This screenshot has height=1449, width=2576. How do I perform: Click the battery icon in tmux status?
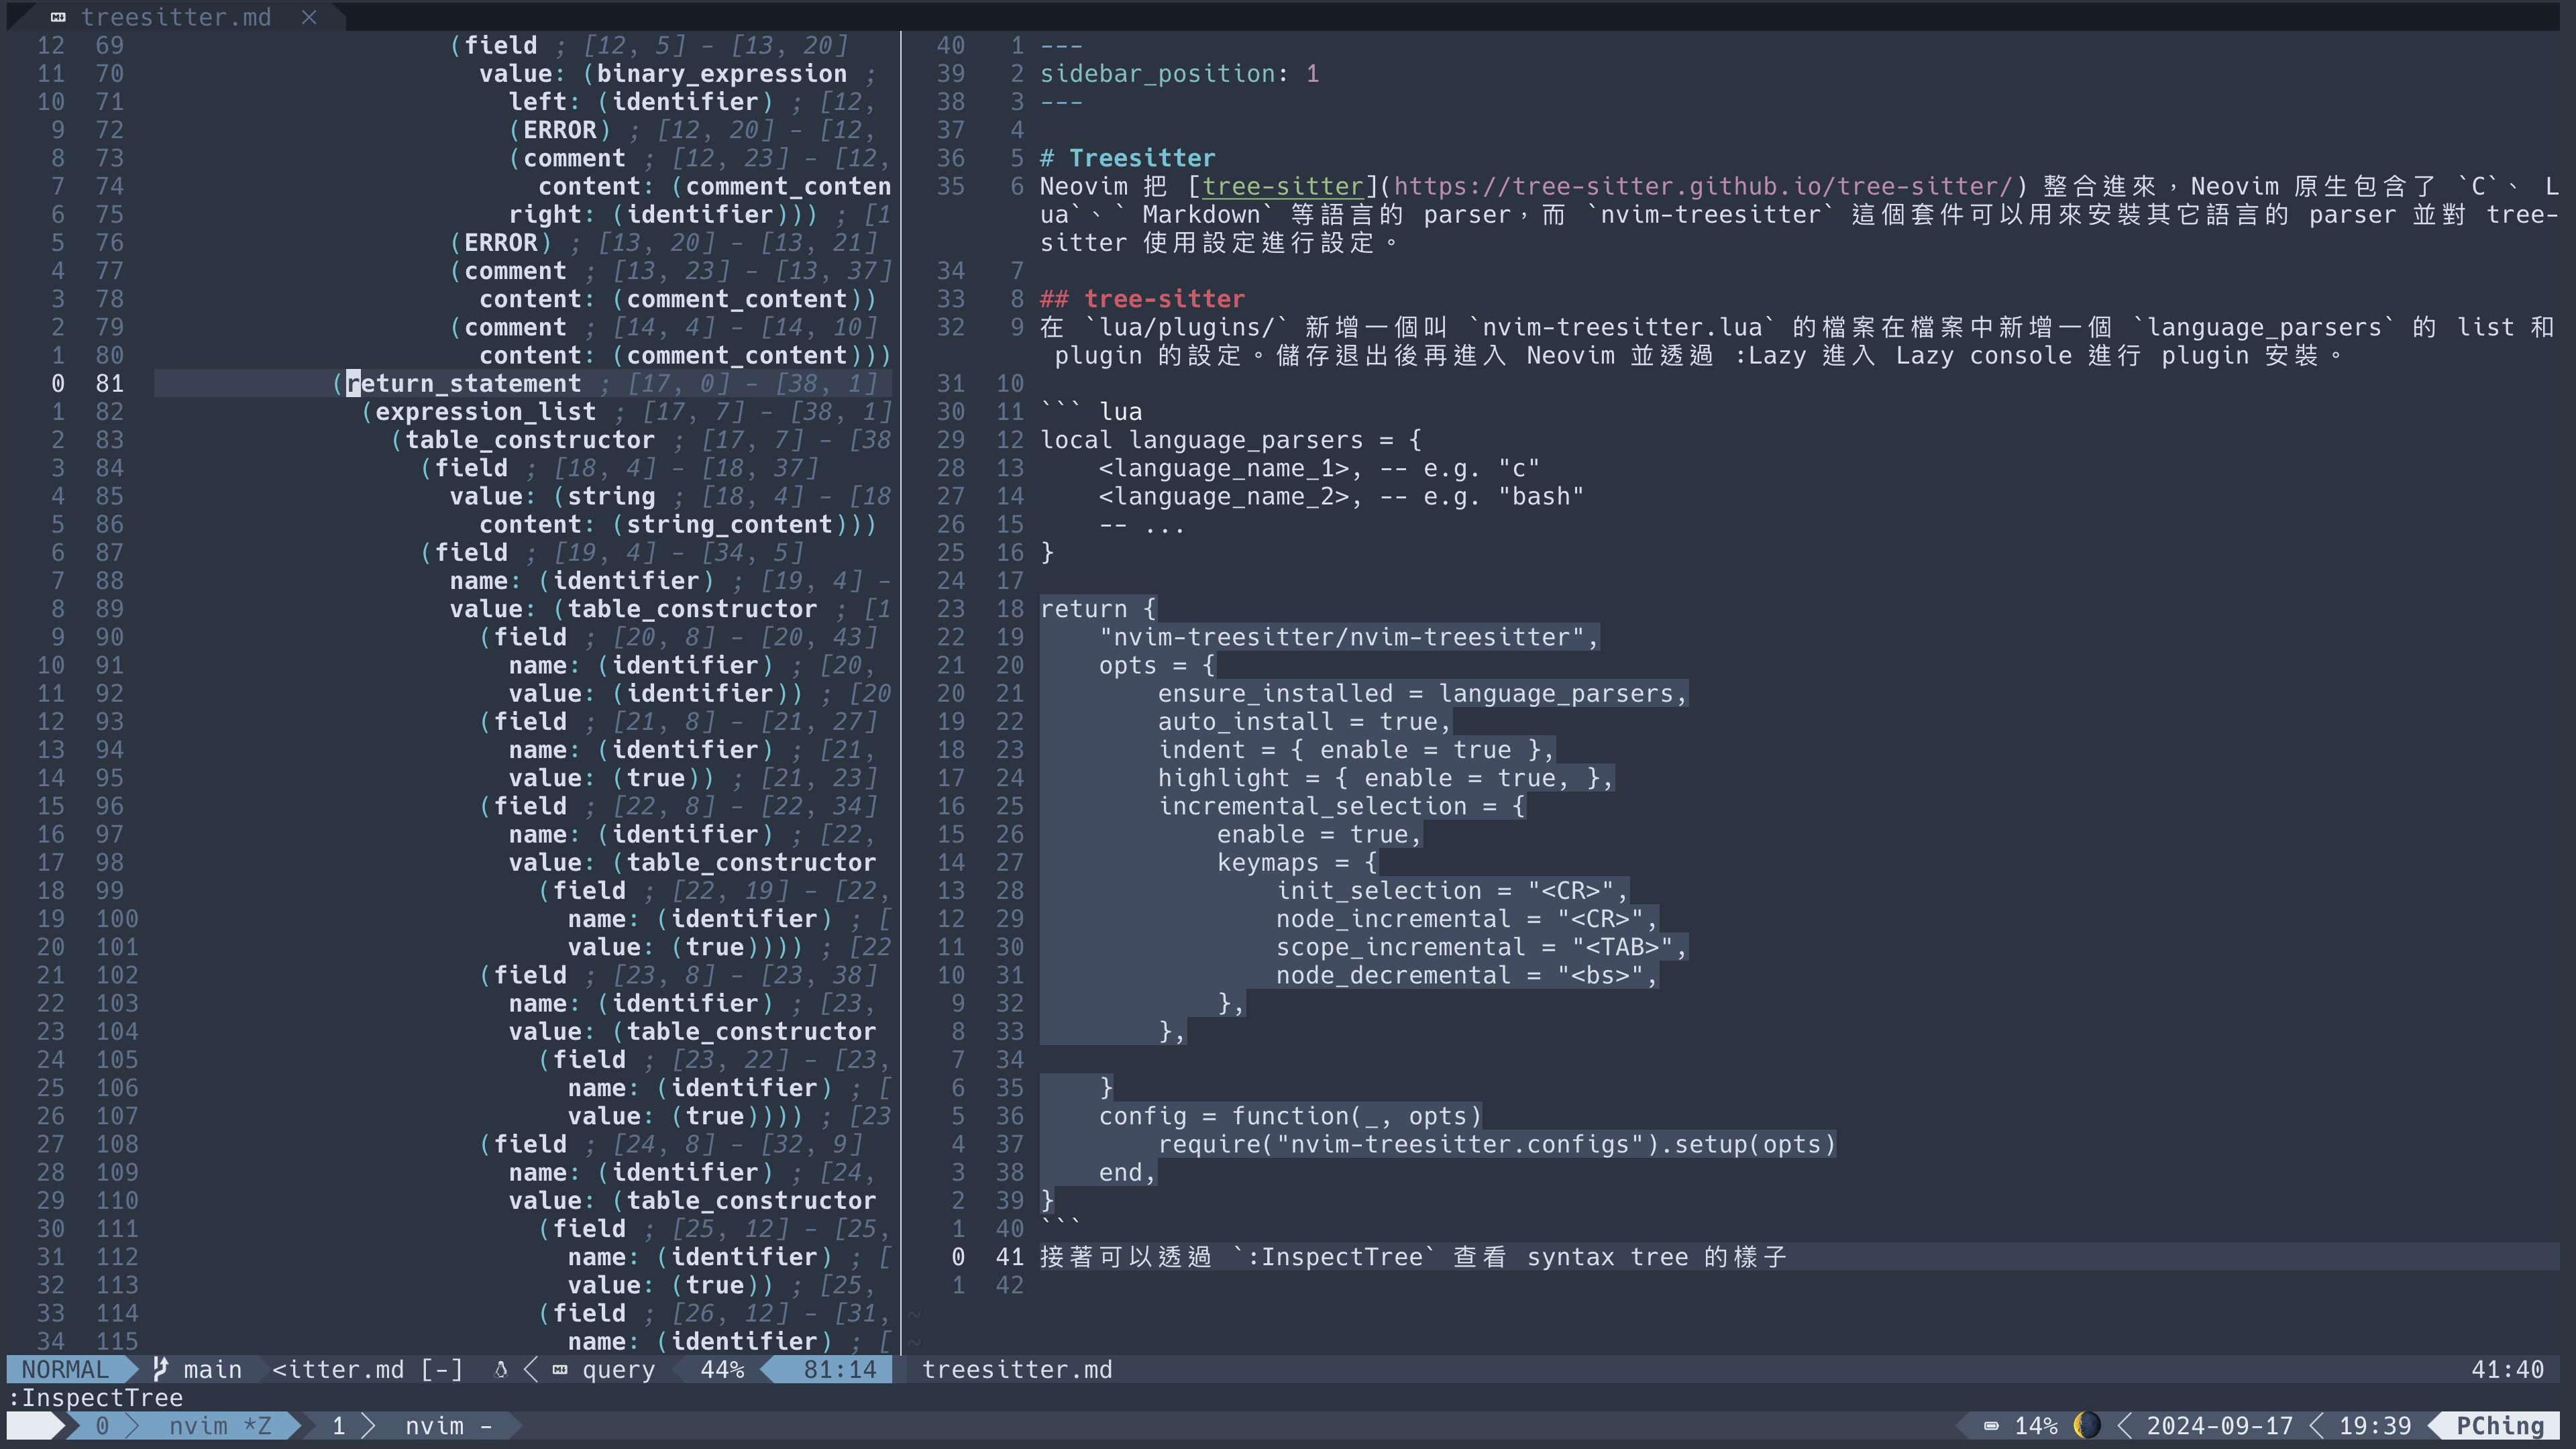tap(1991, 1426)
